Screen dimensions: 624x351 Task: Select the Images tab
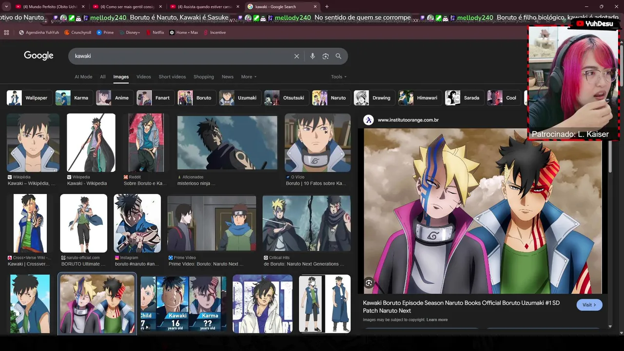pyautogui.click(x=121, y=77)
